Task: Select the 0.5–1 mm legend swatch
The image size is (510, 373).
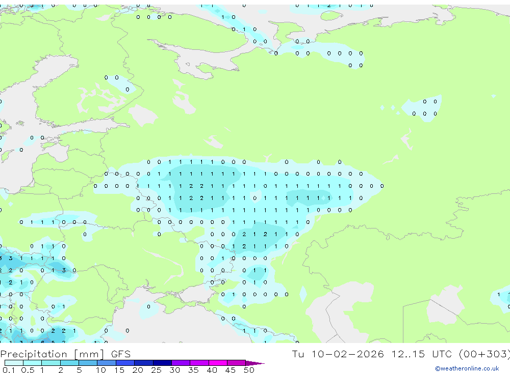Action: coord(33,363)
